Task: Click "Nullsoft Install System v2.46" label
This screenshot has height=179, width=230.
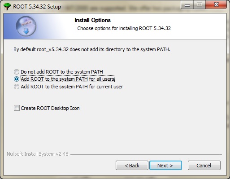Action: pyautogui.click(x=38, y=154)
